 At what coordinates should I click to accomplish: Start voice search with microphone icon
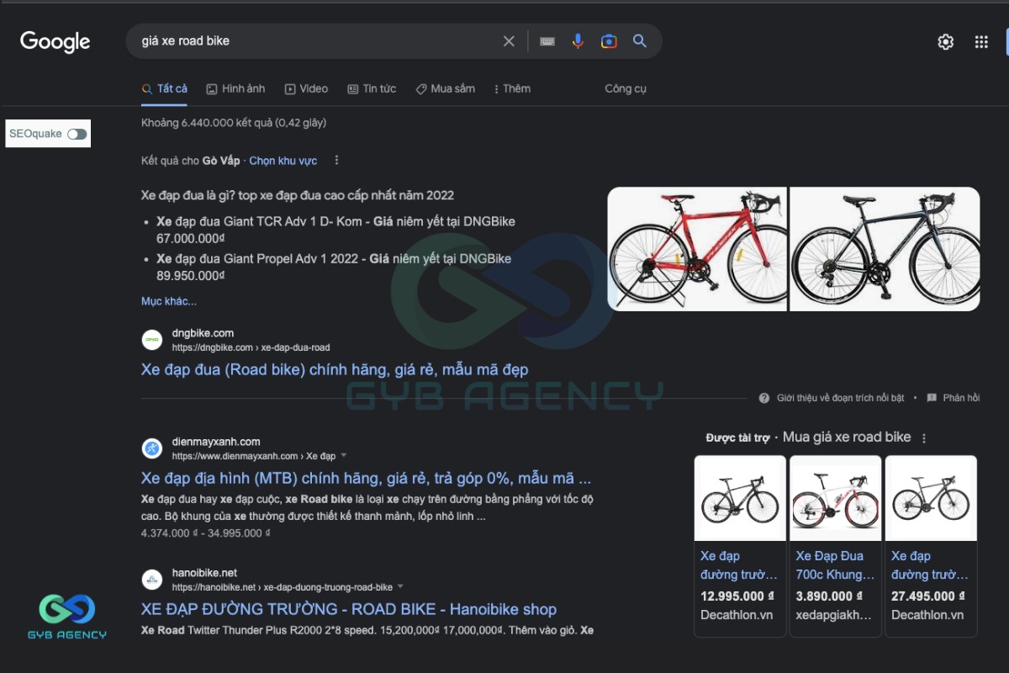(x=578, y=41)
